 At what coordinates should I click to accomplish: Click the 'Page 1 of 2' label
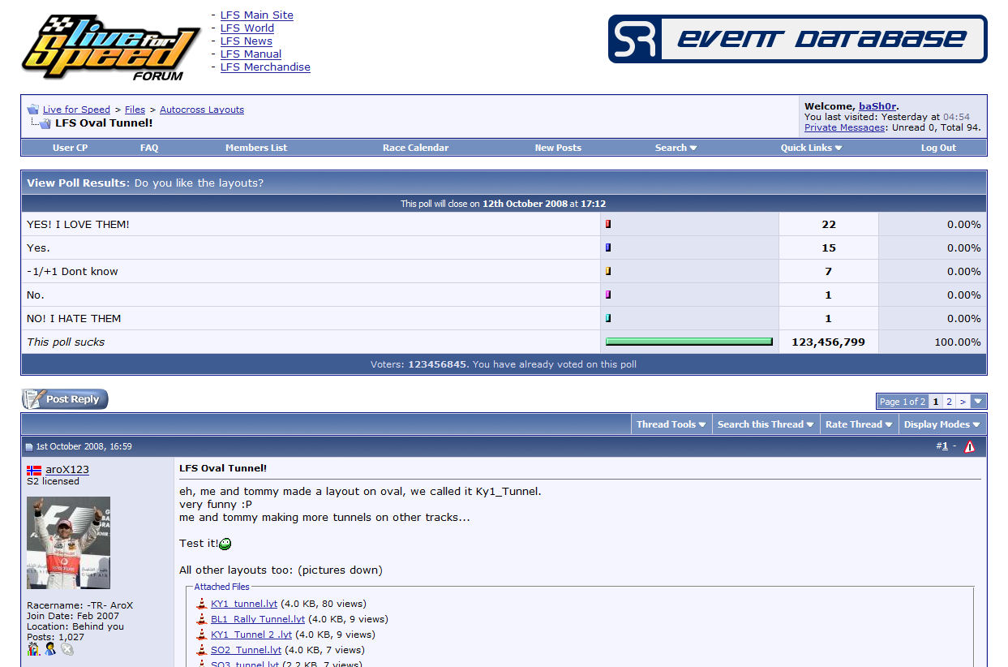click(x=902, y=402)
